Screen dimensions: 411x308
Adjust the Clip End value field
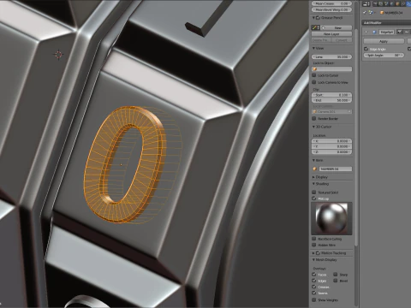pos(331,100)
